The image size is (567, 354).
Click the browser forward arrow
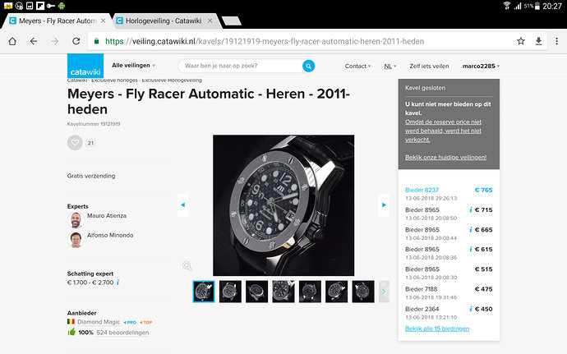pos(54,41)
